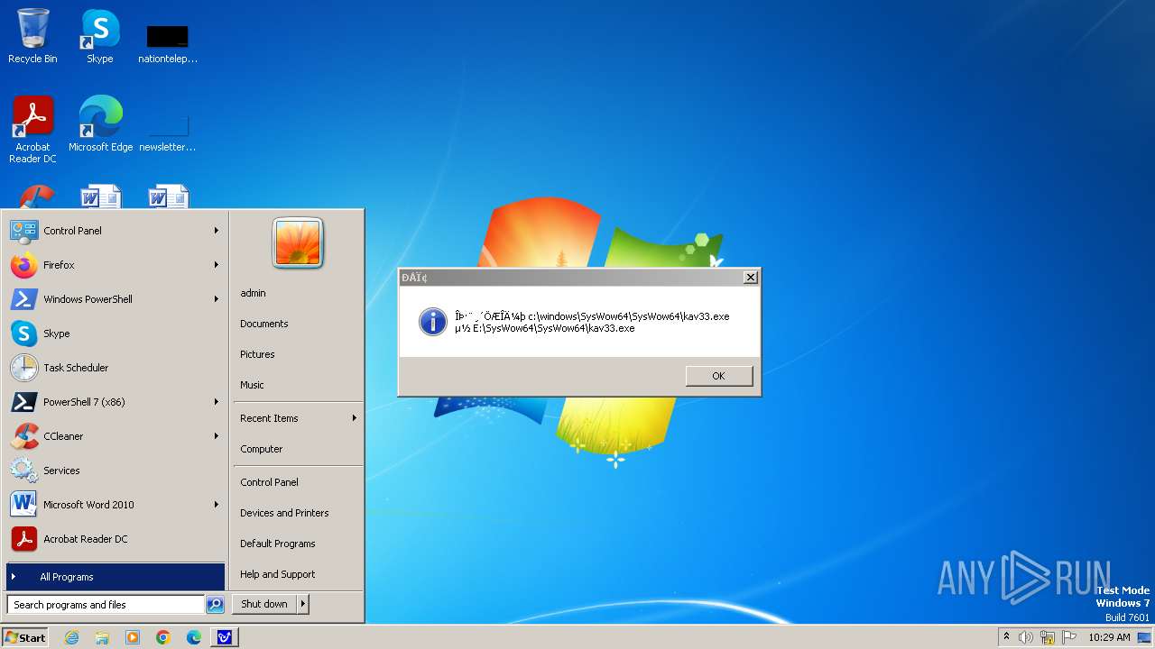This screenshot has width=1155, height=649.
Task: Expand the CCleaner jump list arrow
Action: pyautogui.click(x=217, y=436)
